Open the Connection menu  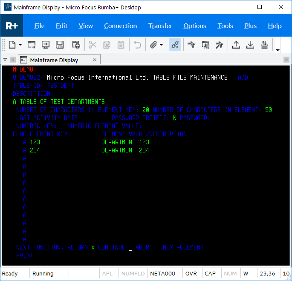pos(120,26)
